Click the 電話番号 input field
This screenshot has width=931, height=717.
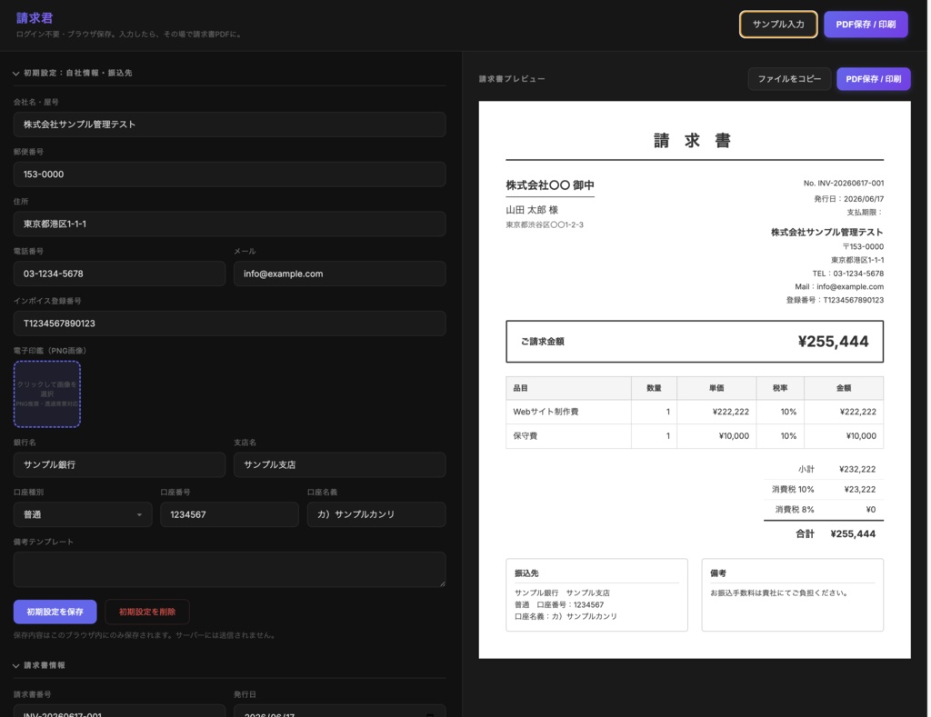(x=119, y=274)
